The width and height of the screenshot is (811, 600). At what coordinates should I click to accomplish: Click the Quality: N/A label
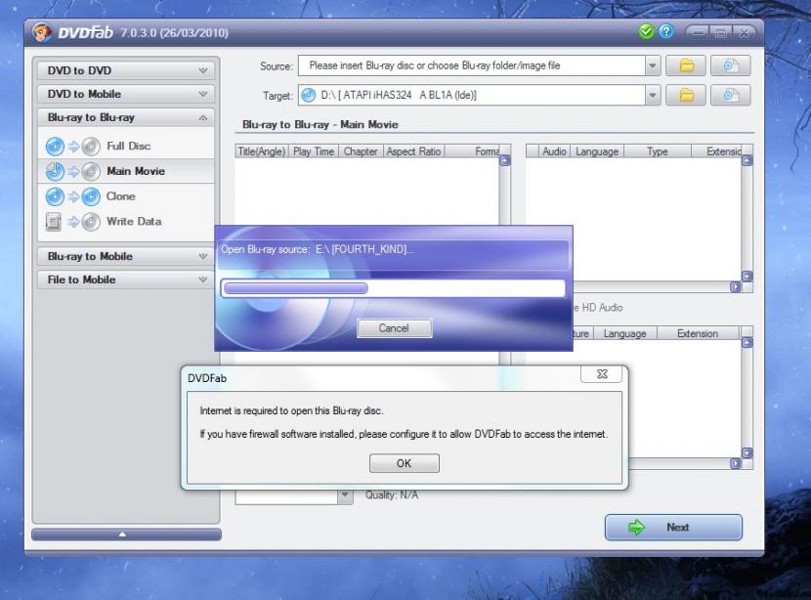click(x=392, y=495)
